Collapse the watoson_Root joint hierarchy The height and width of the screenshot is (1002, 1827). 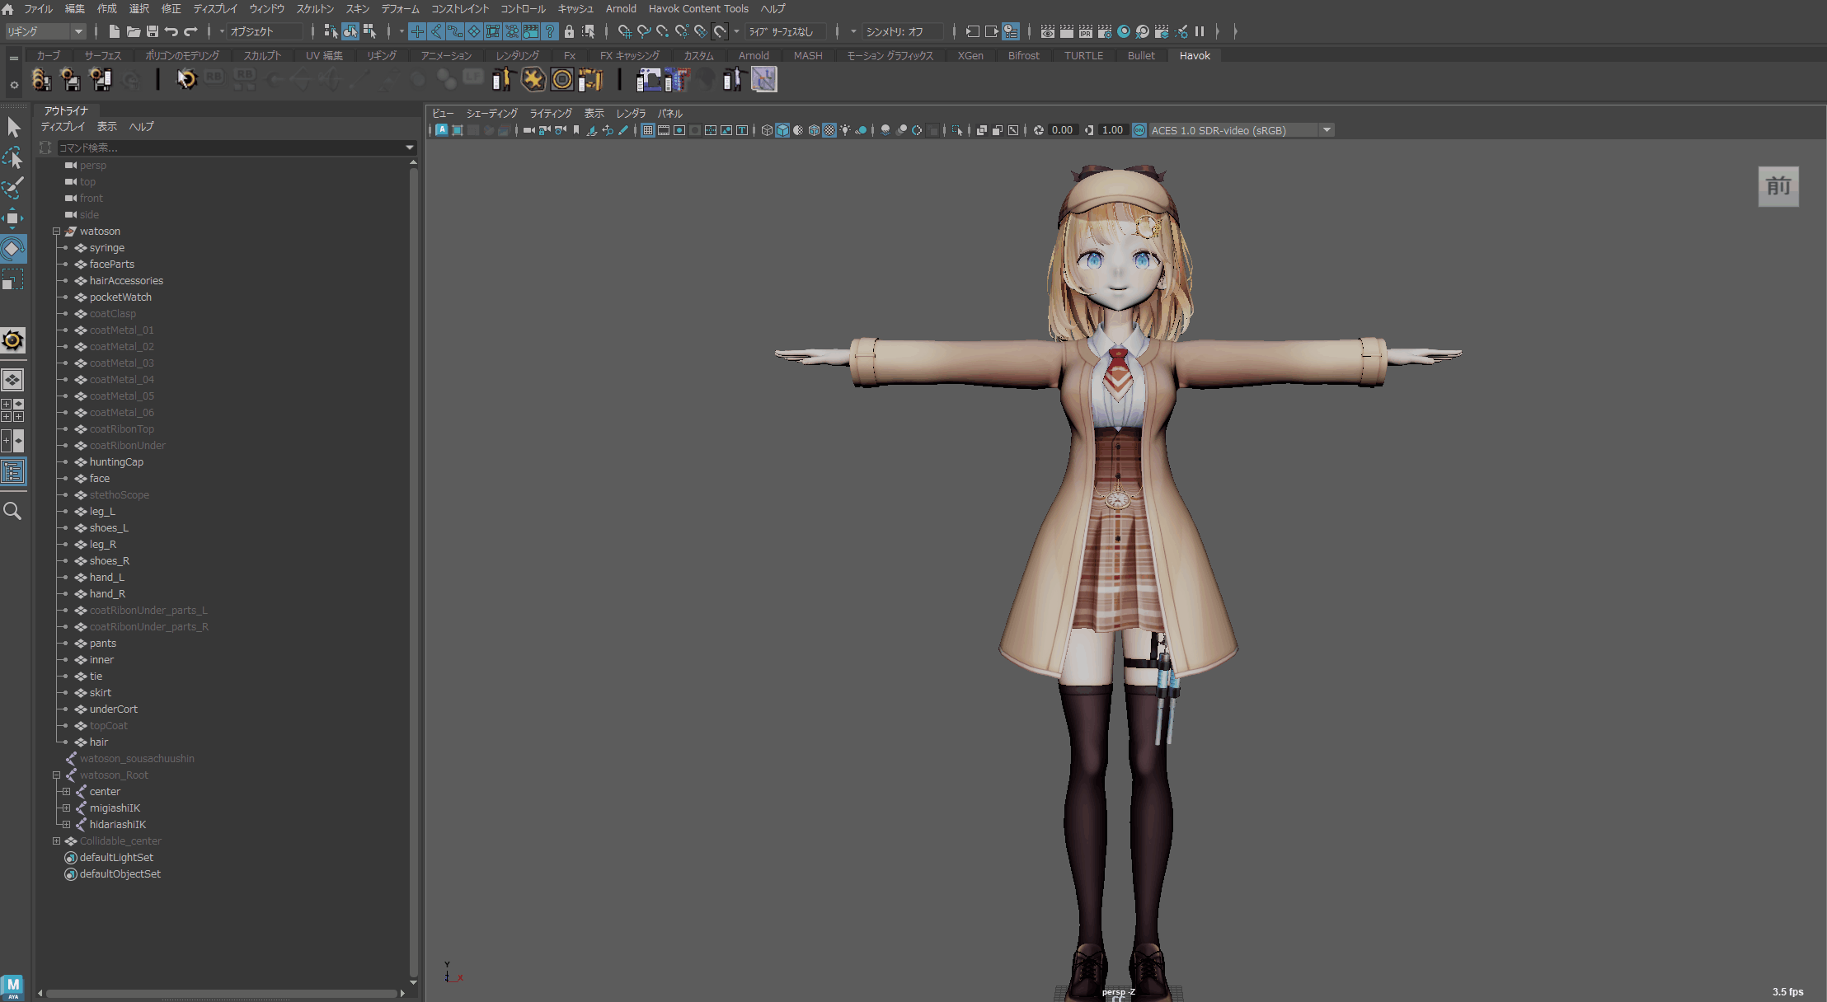coord(56,775)
